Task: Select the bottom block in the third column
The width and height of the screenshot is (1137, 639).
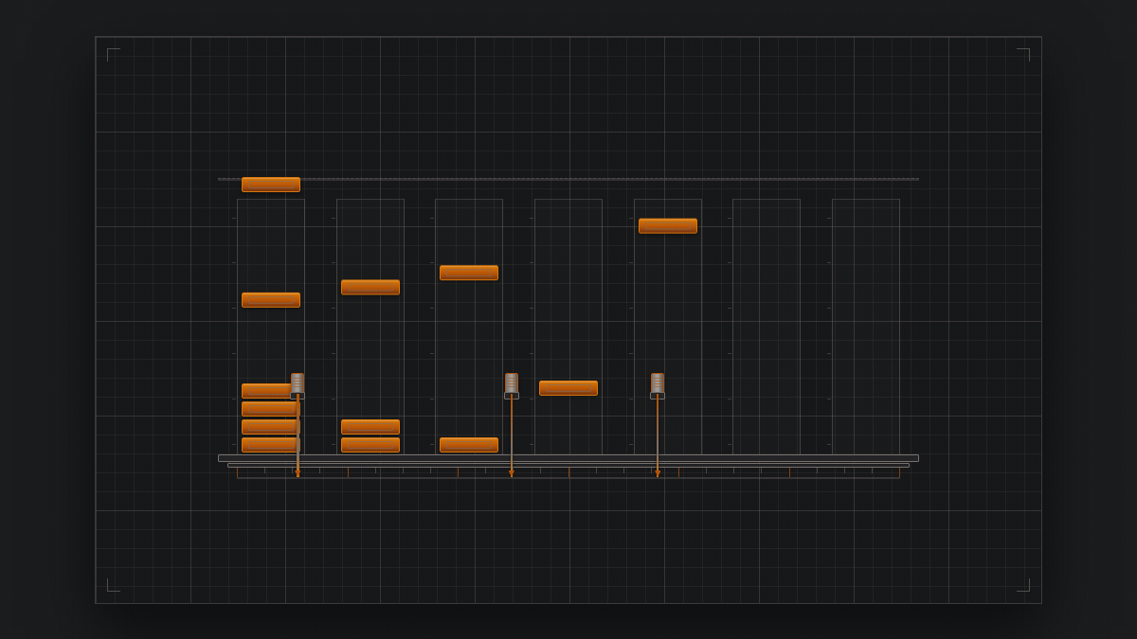Action: coord(469,445)
